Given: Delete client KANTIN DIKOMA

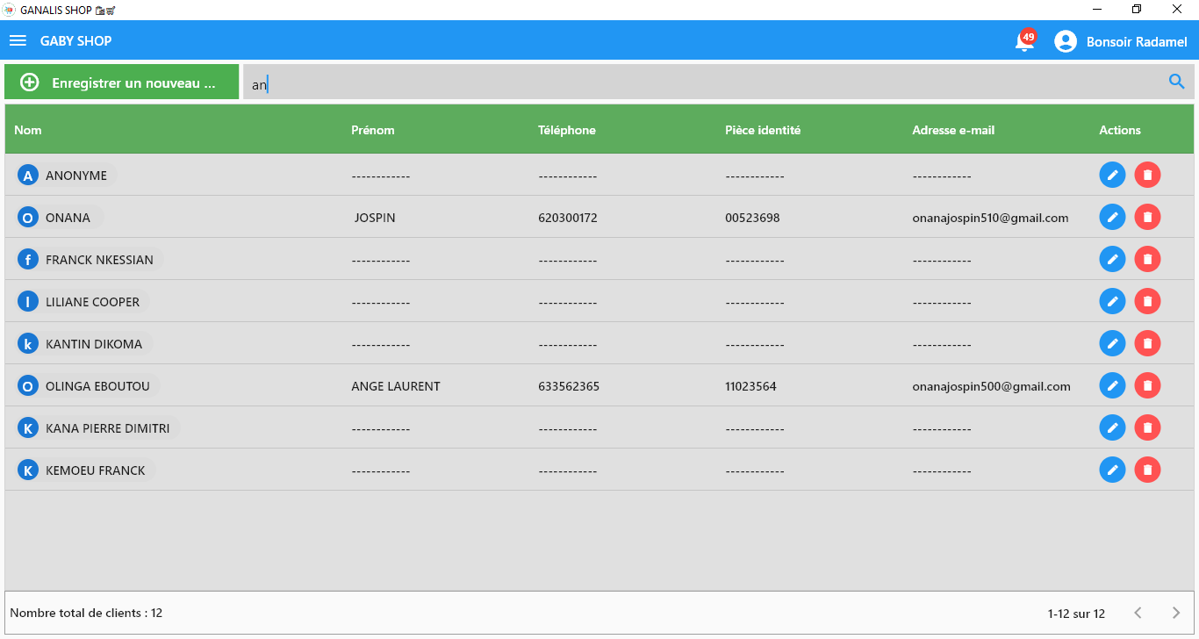Looking at the screenshot, I should [1147, 343].
